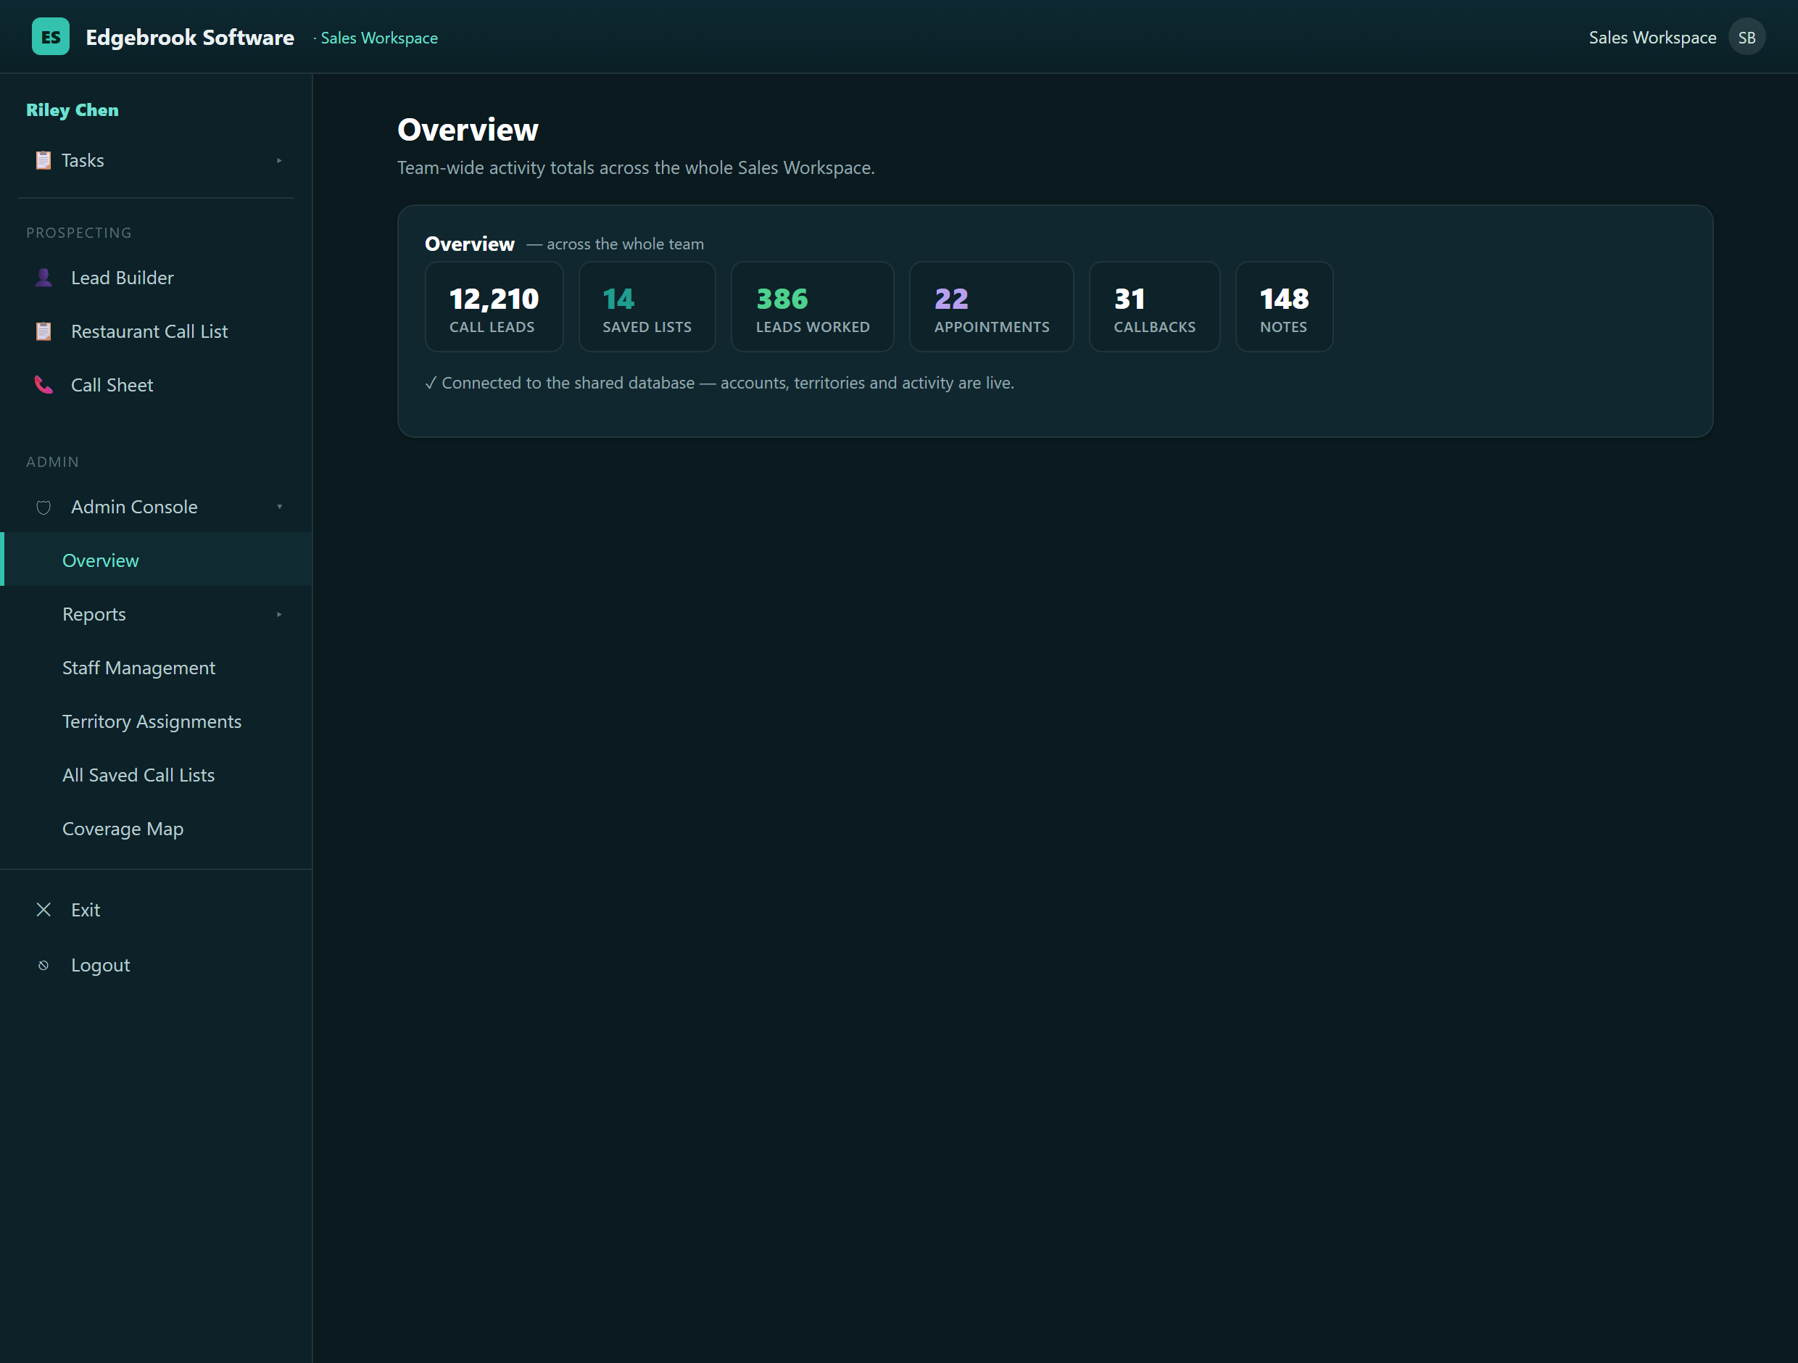This screenshot has height=1363, width=1798.
Task: Click the ES logo badge
Action: pyautogui.click(x=51, y=36)
